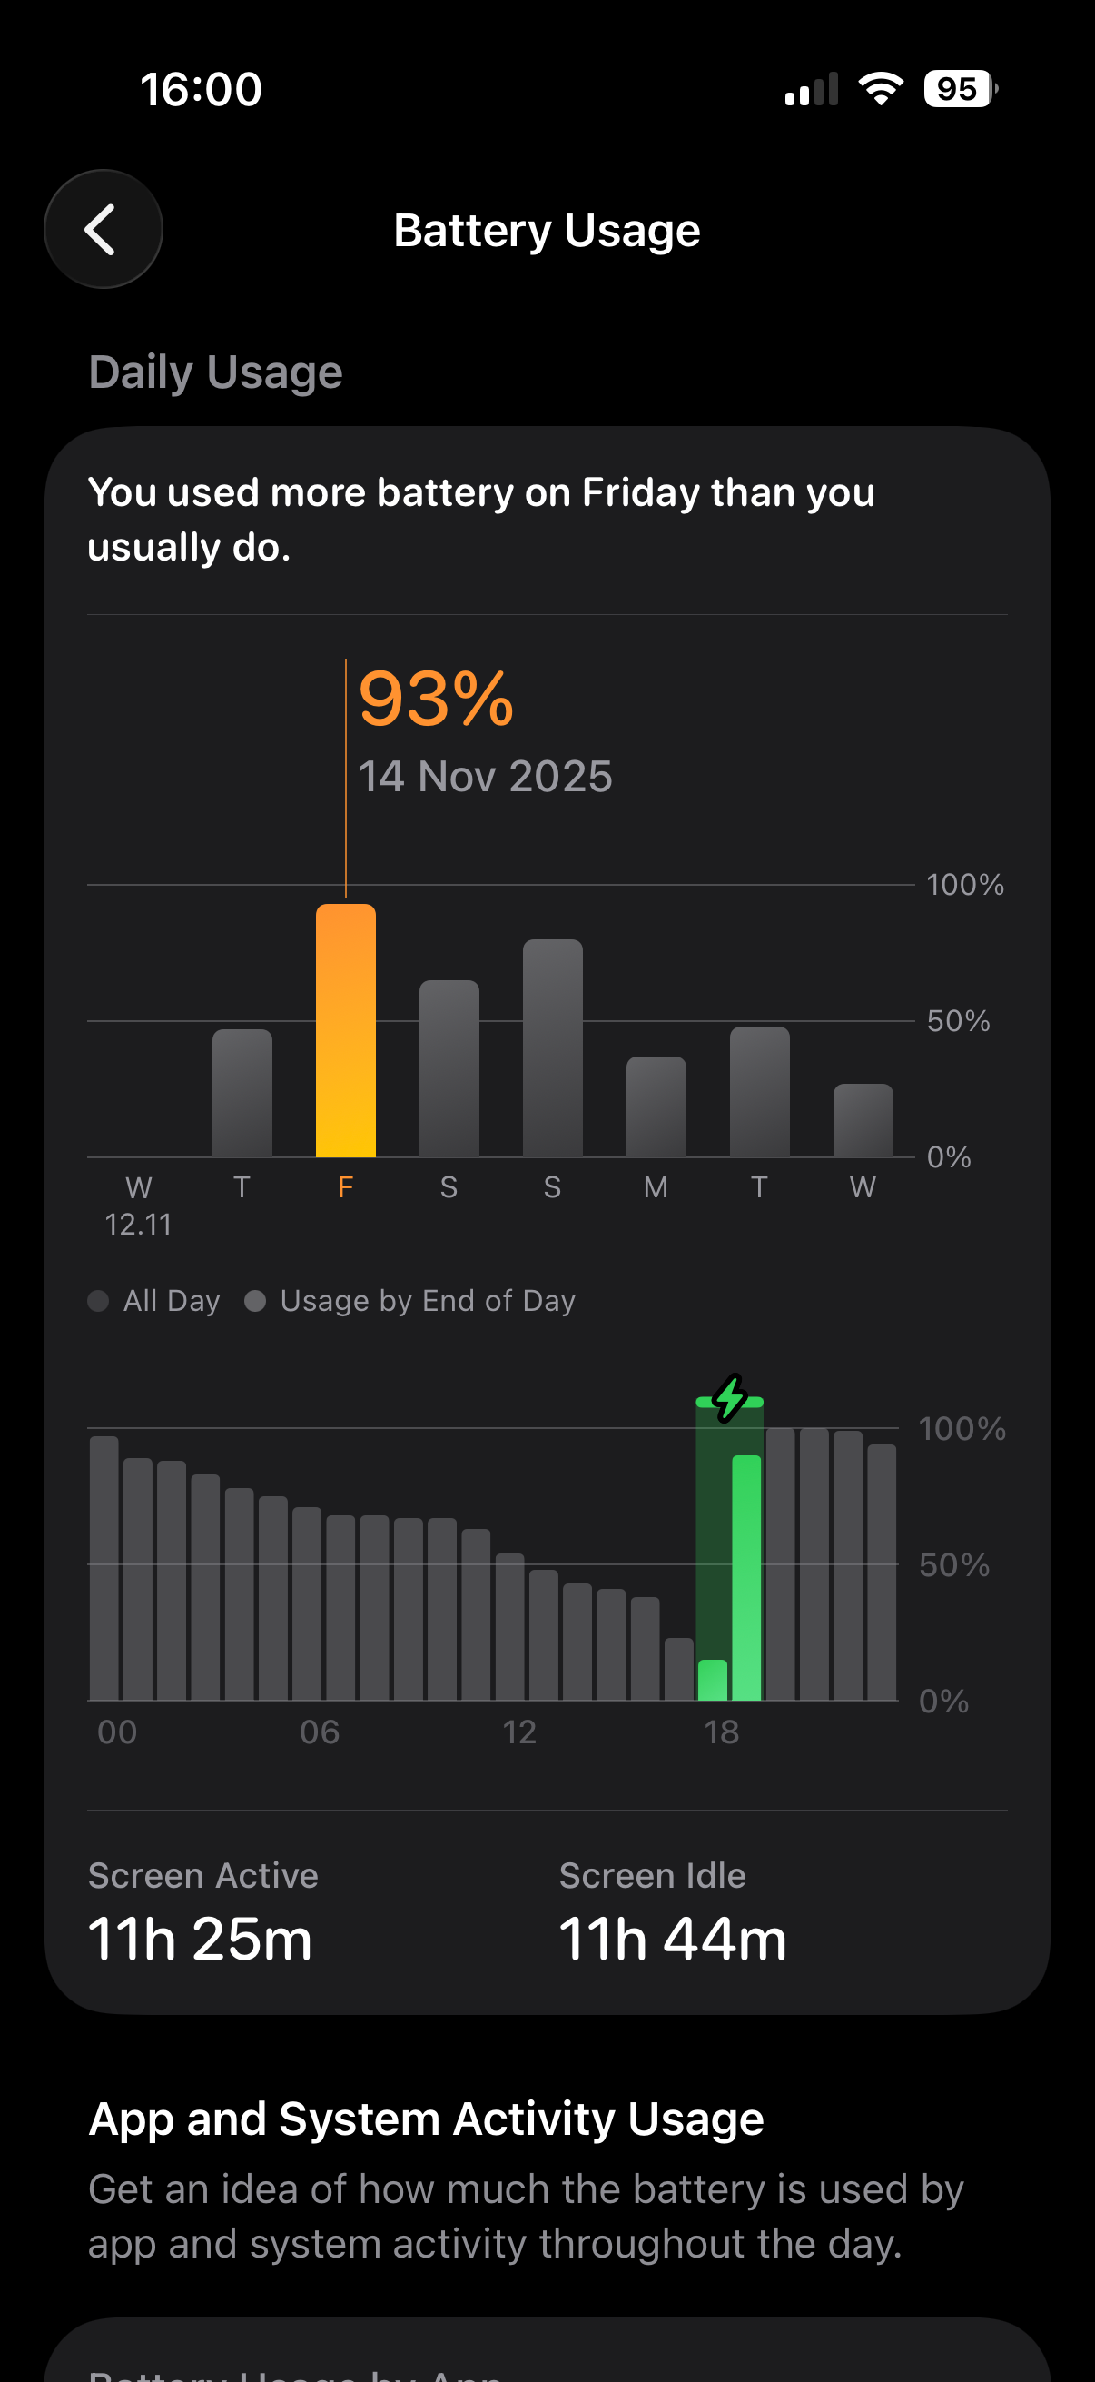Tap the midnight hour bar in hourly chart

point(104,1568)
